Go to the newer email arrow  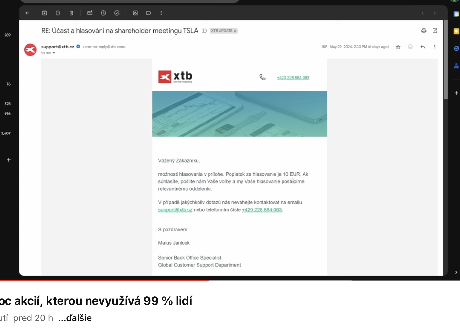tap(423, 13)
